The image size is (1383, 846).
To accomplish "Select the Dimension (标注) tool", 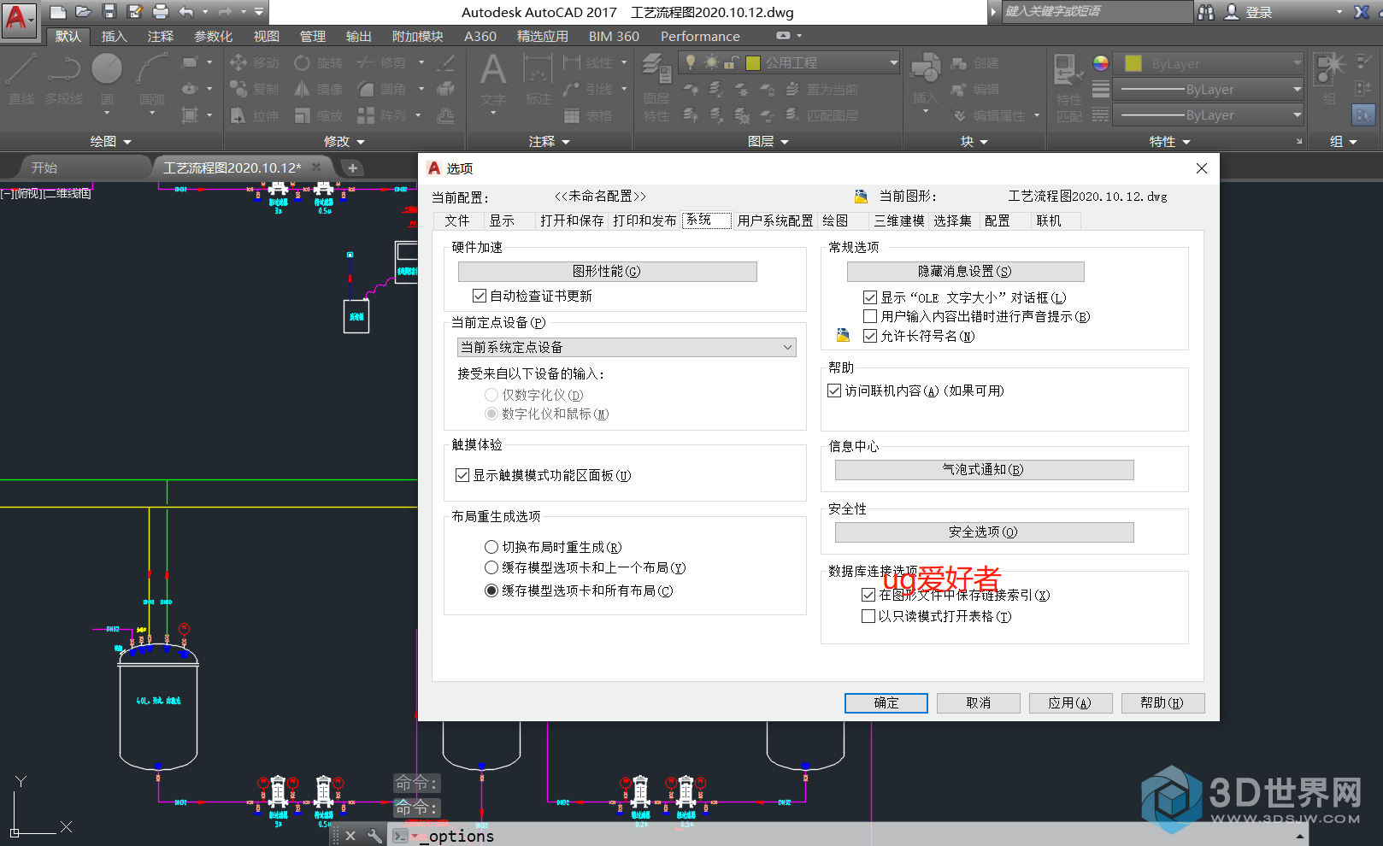I will coord(538,81).
